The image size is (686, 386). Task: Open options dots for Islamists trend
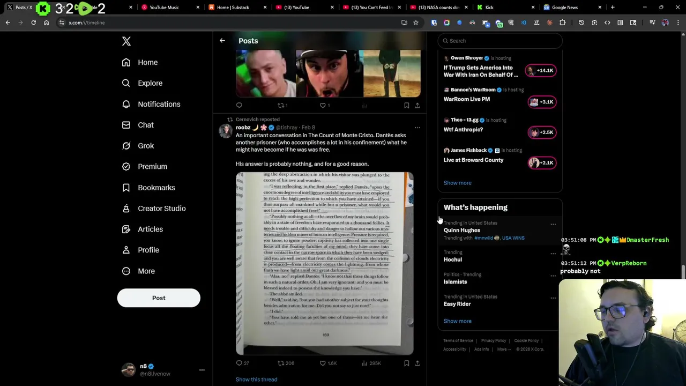(x=553, y=276)
